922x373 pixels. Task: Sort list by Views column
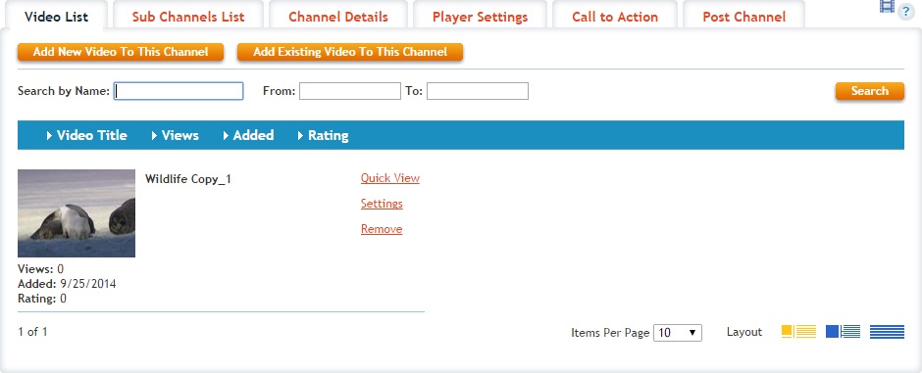pyautogui.click(x=176, y=135)
